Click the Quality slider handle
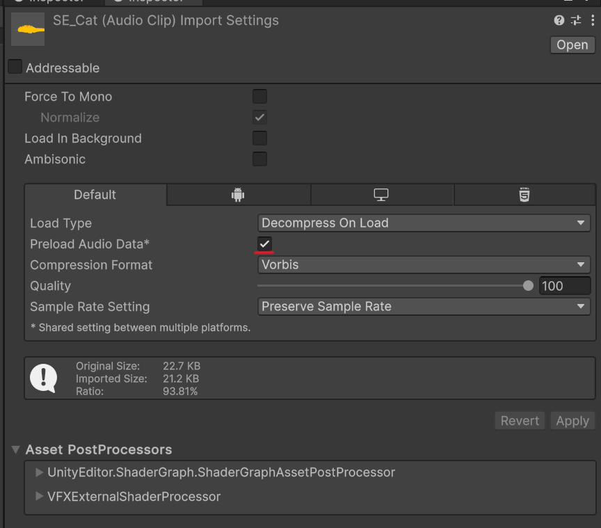601x528 pixels. 528,286
